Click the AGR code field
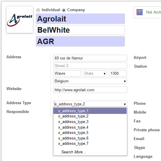Screen dimensions: 161x161 pyautogui.click(x=80, y=42)
